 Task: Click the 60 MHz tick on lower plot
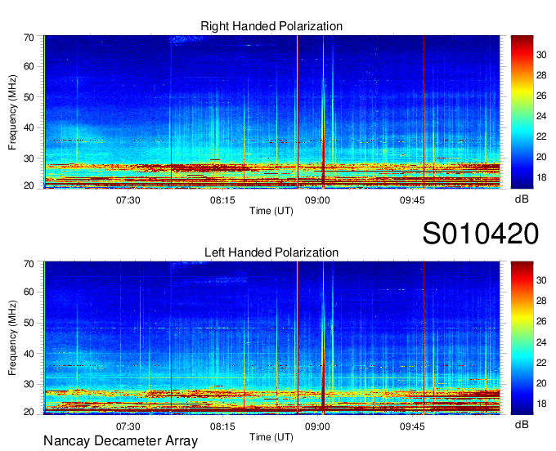click(x=29, y=292)
